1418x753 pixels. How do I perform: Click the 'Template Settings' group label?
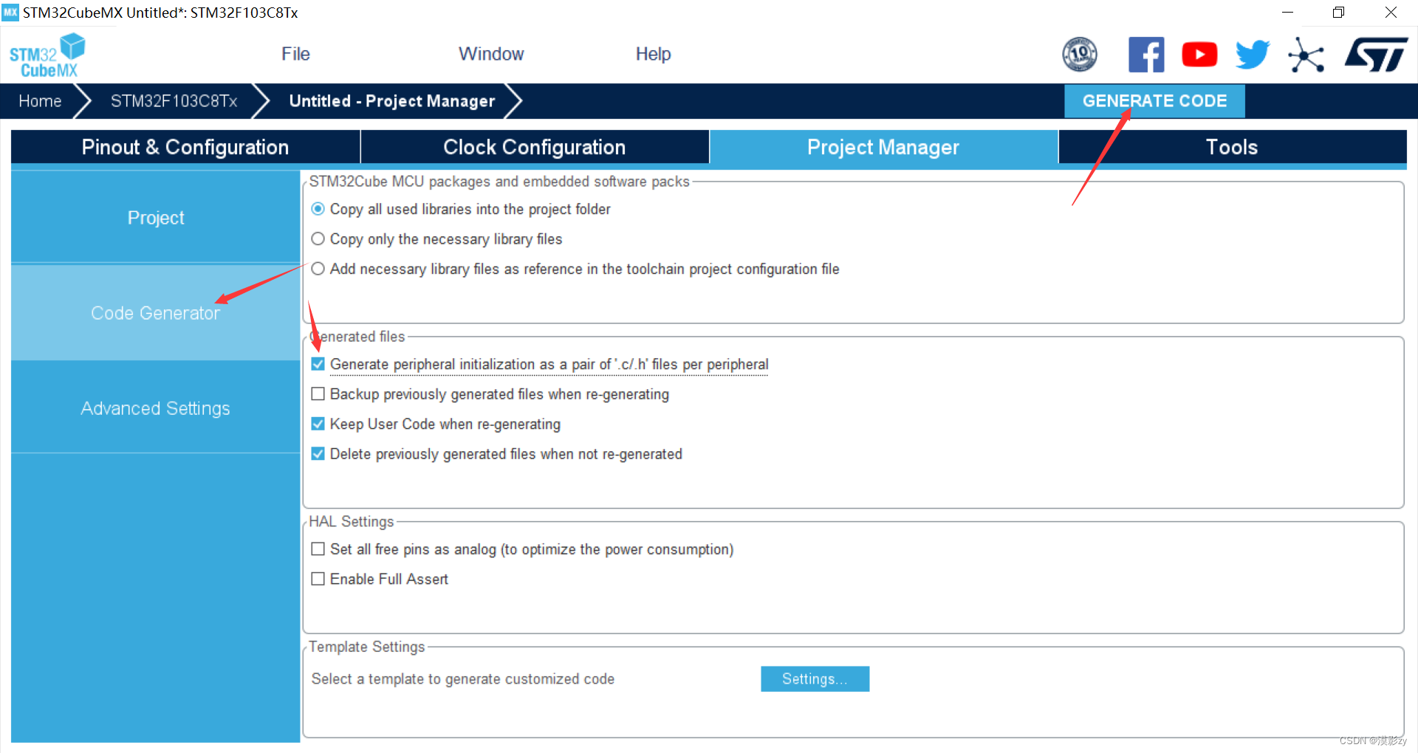[367, 647]
